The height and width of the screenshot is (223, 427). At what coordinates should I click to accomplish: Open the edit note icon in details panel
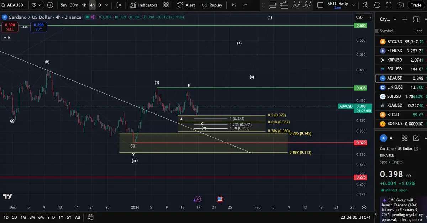pyautogui.click(x=416, y=138)
